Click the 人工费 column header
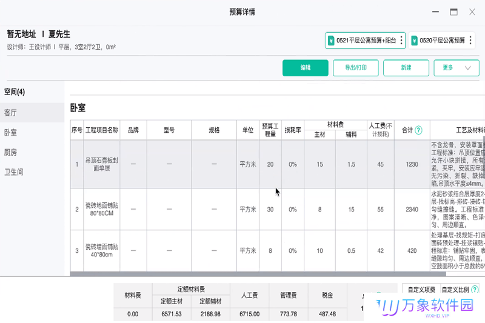The height and width of the screenshot is (323, 485). click(381, 130)
